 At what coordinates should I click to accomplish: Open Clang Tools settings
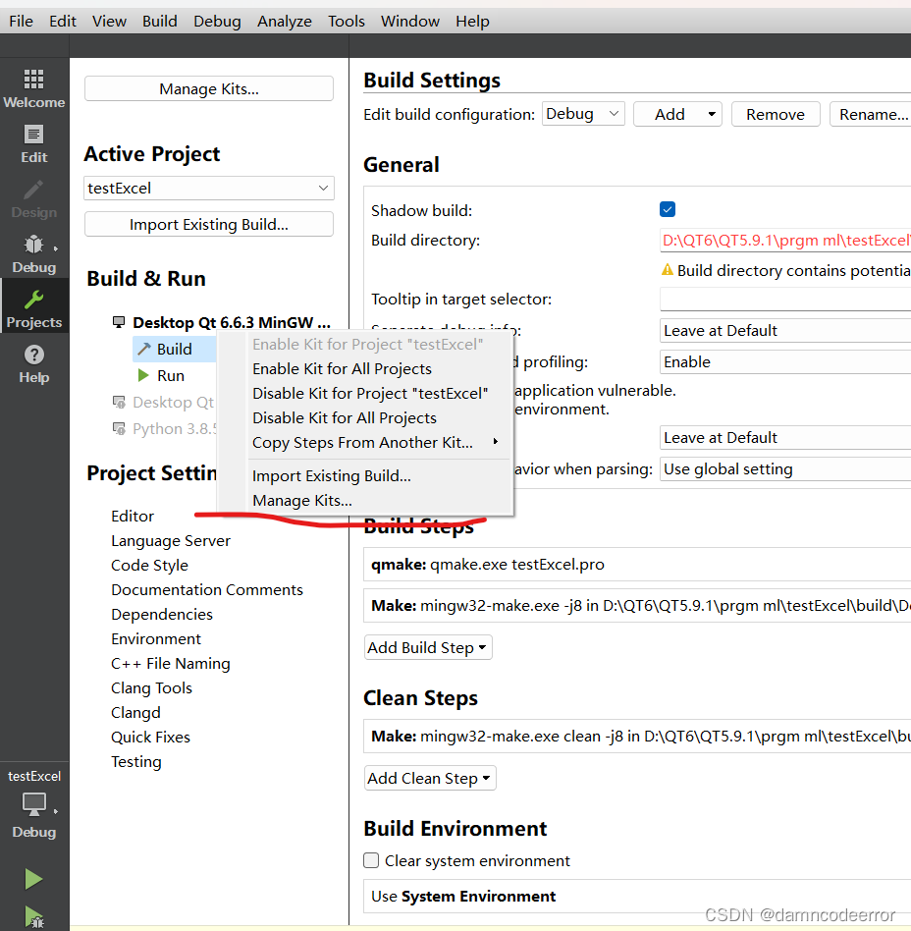coord(152,687)
